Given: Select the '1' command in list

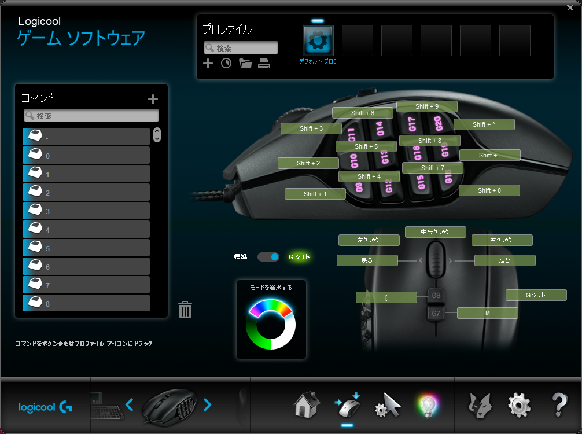Looking at the screenshot, I should click(x=86, y=174).
